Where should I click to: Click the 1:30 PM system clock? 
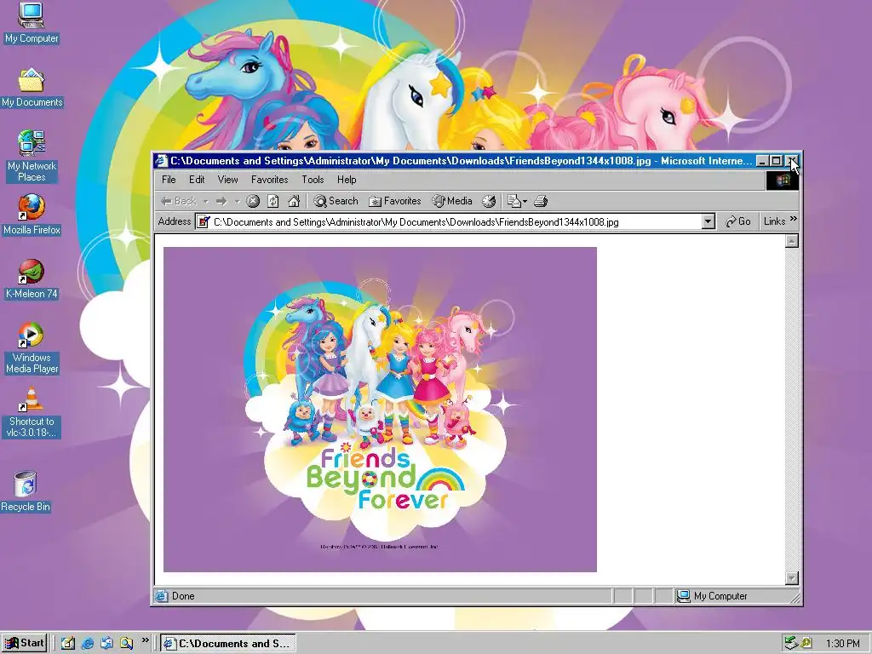click(x=842, y=644)
